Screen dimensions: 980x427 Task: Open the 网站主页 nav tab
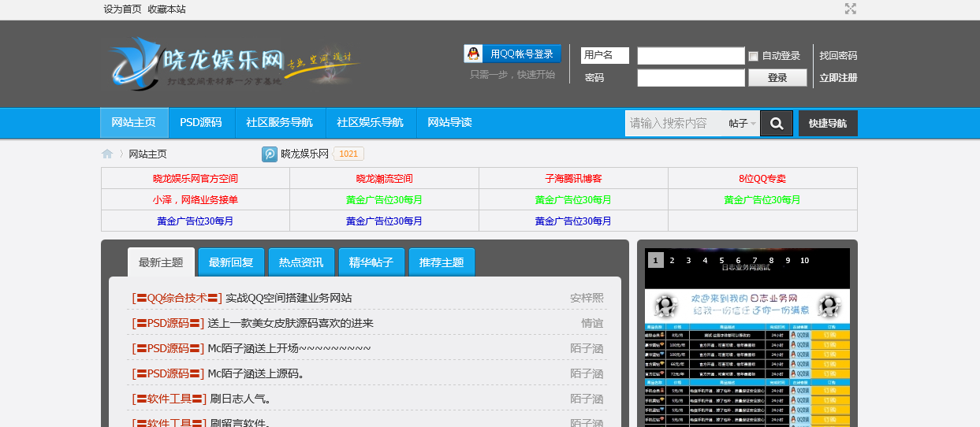tap(134, 123)
